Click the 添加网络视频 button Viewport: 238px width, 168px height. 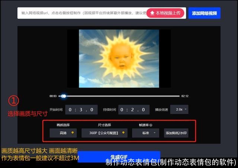click(x=204, y=13)
